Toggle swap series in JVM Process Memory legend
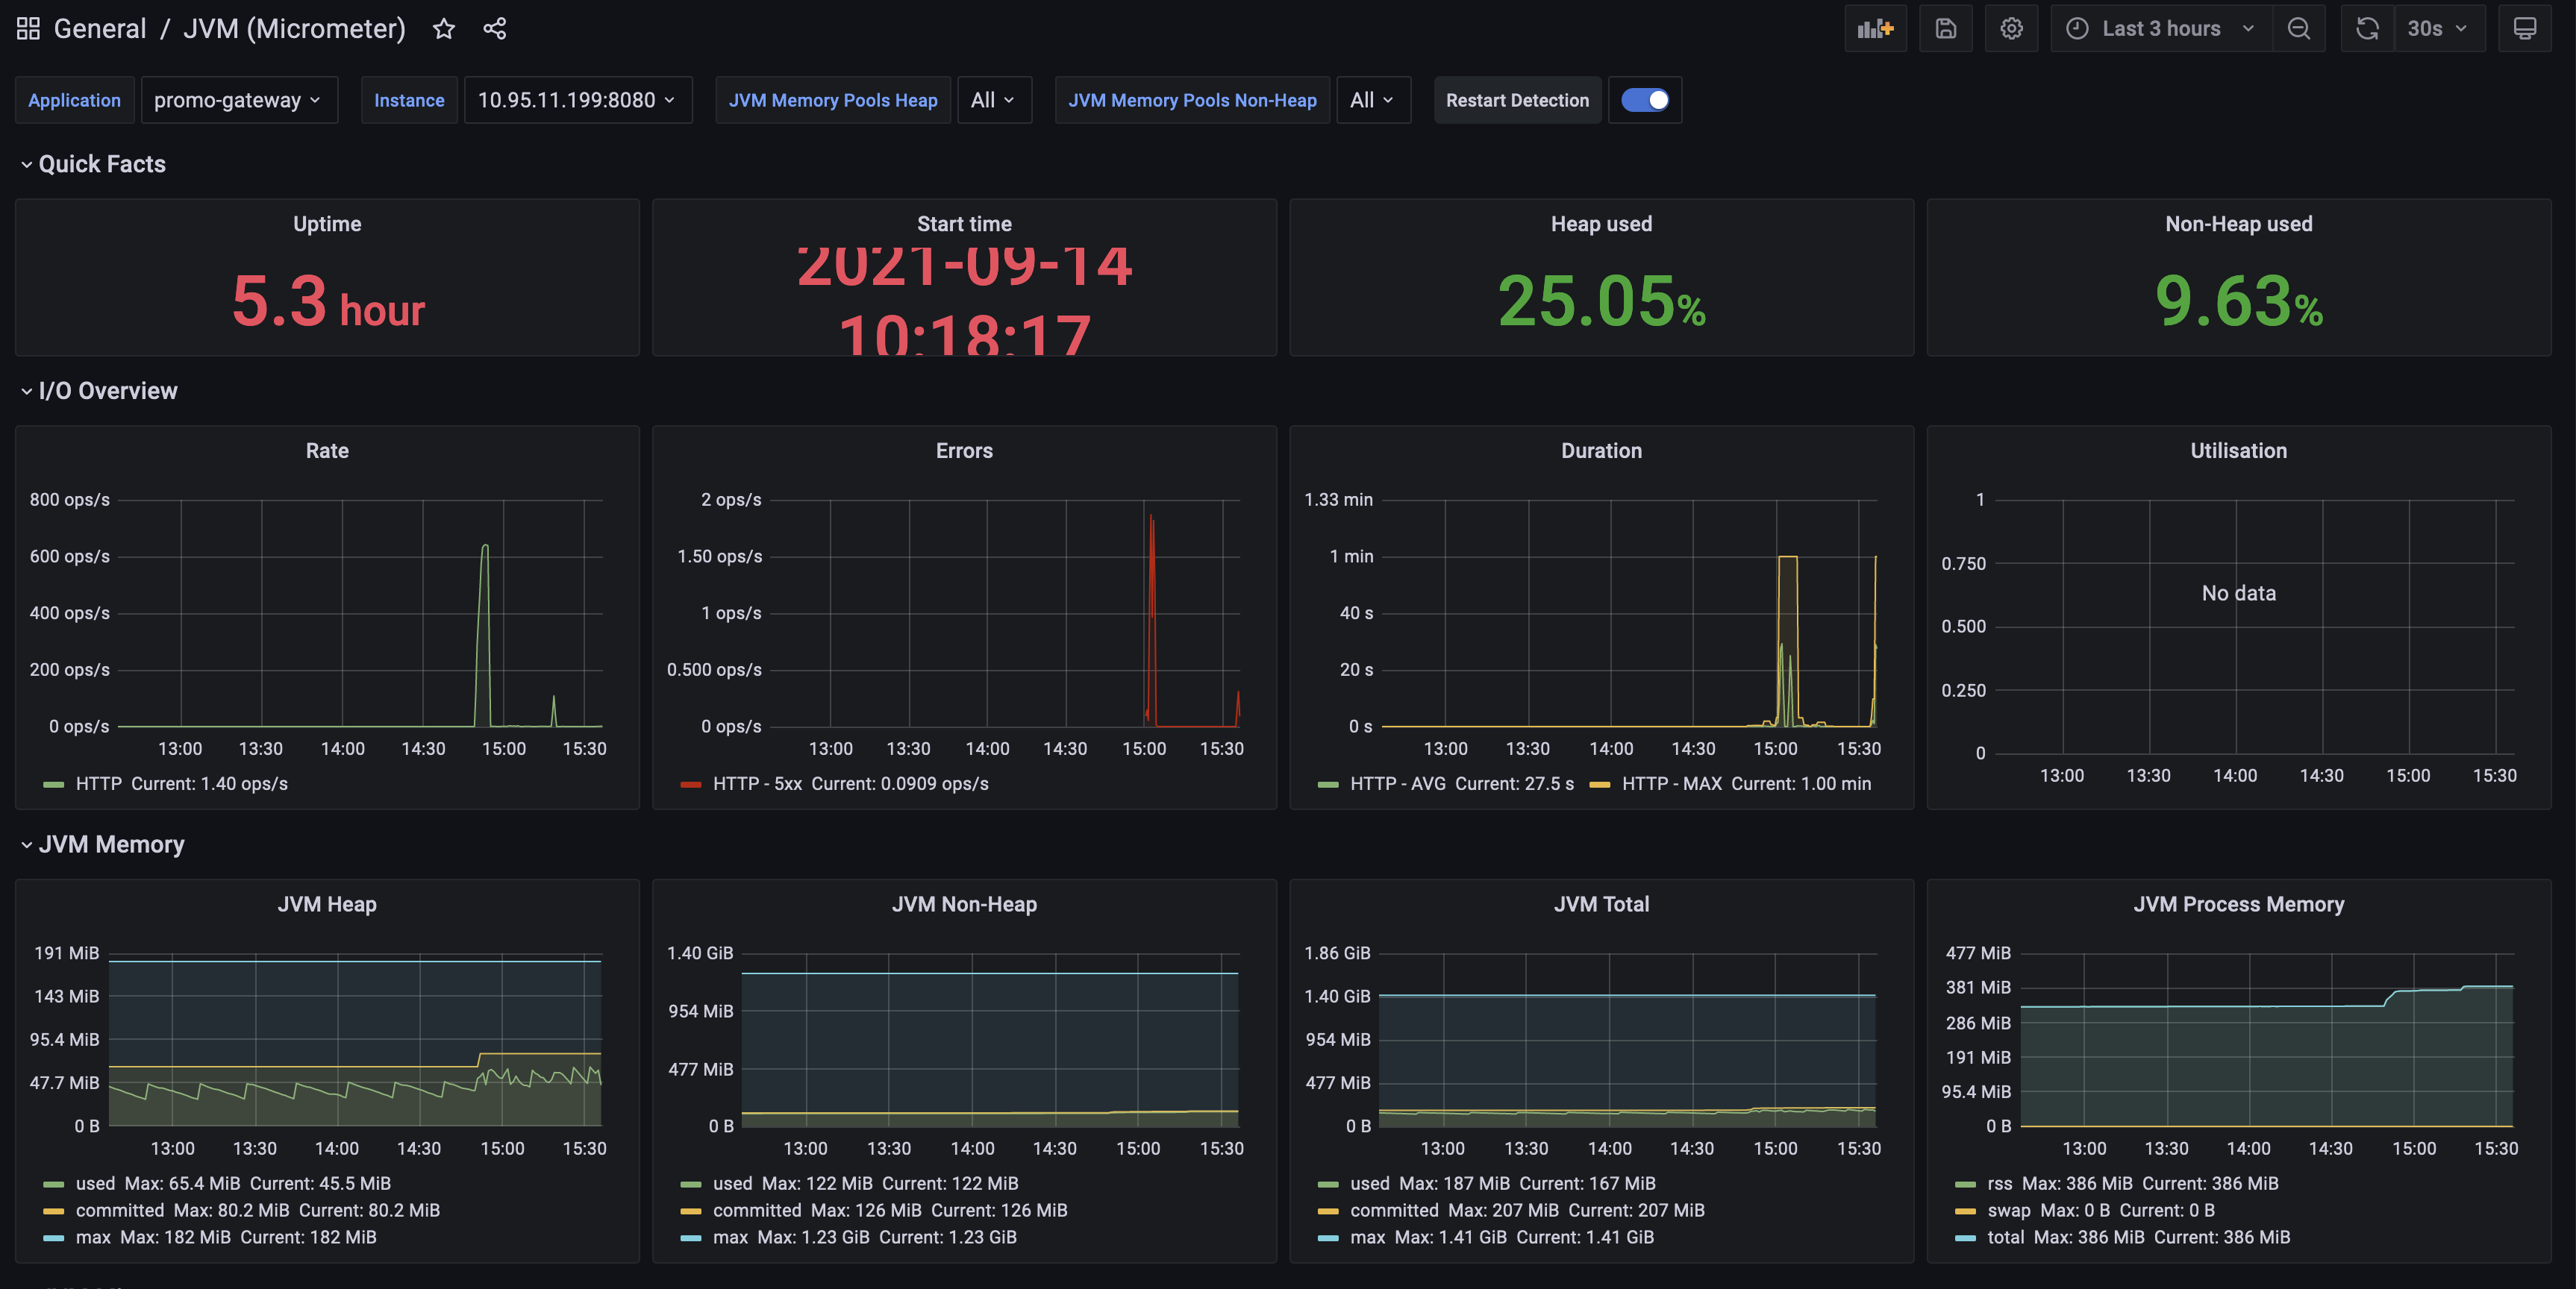This screenshot has width=2576, height=1289. [2009, 1211]
